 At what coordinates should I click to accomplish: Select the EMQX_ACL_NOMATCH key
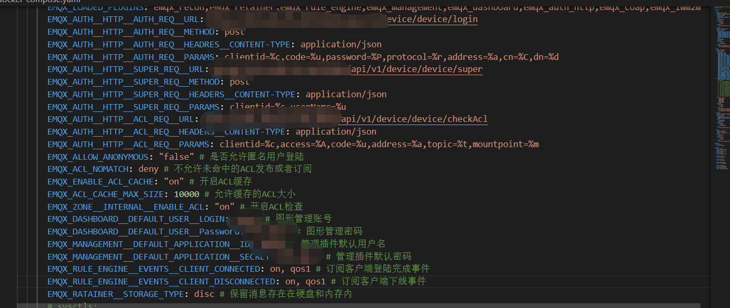(88, 169)
